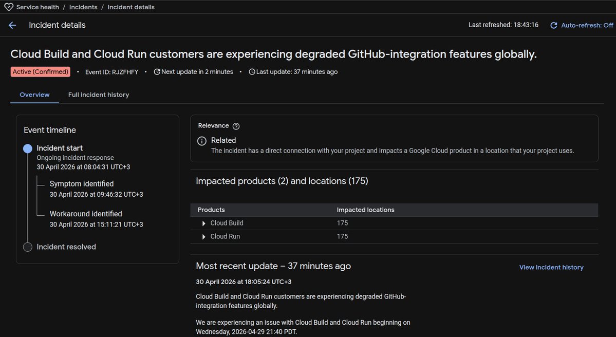
Task: Open the View incident history link
Action: [x=551, y=267]
